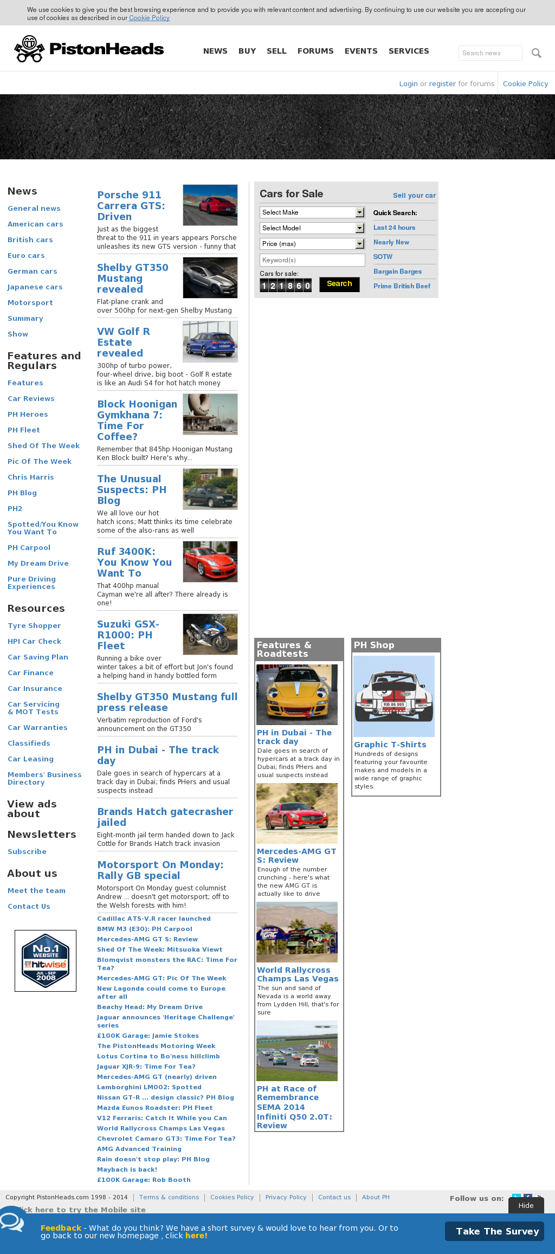Open the Select Model dropdown
The width and height of the screenshot is (555, 1254).
tap(312, 228)
